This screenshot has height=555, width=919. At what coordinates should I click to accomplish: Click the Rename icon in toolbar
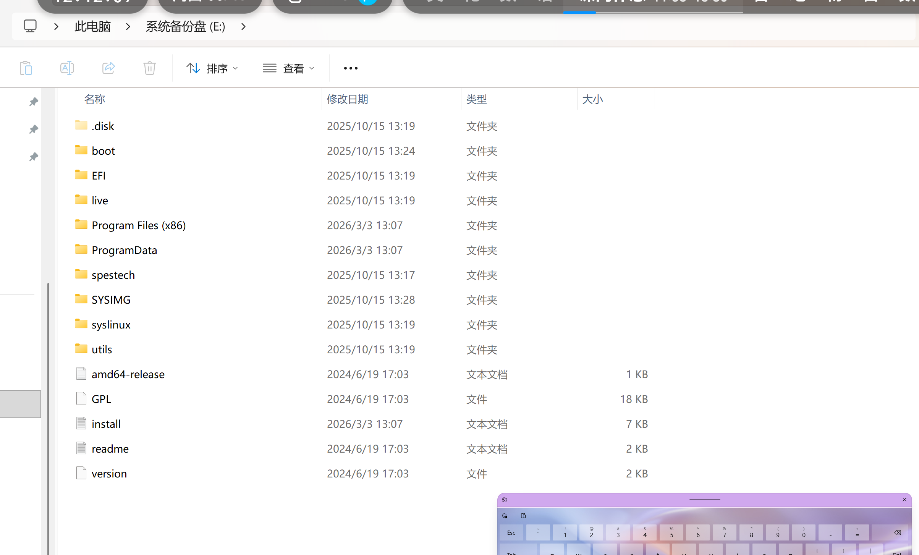click(x=67, y=68)
